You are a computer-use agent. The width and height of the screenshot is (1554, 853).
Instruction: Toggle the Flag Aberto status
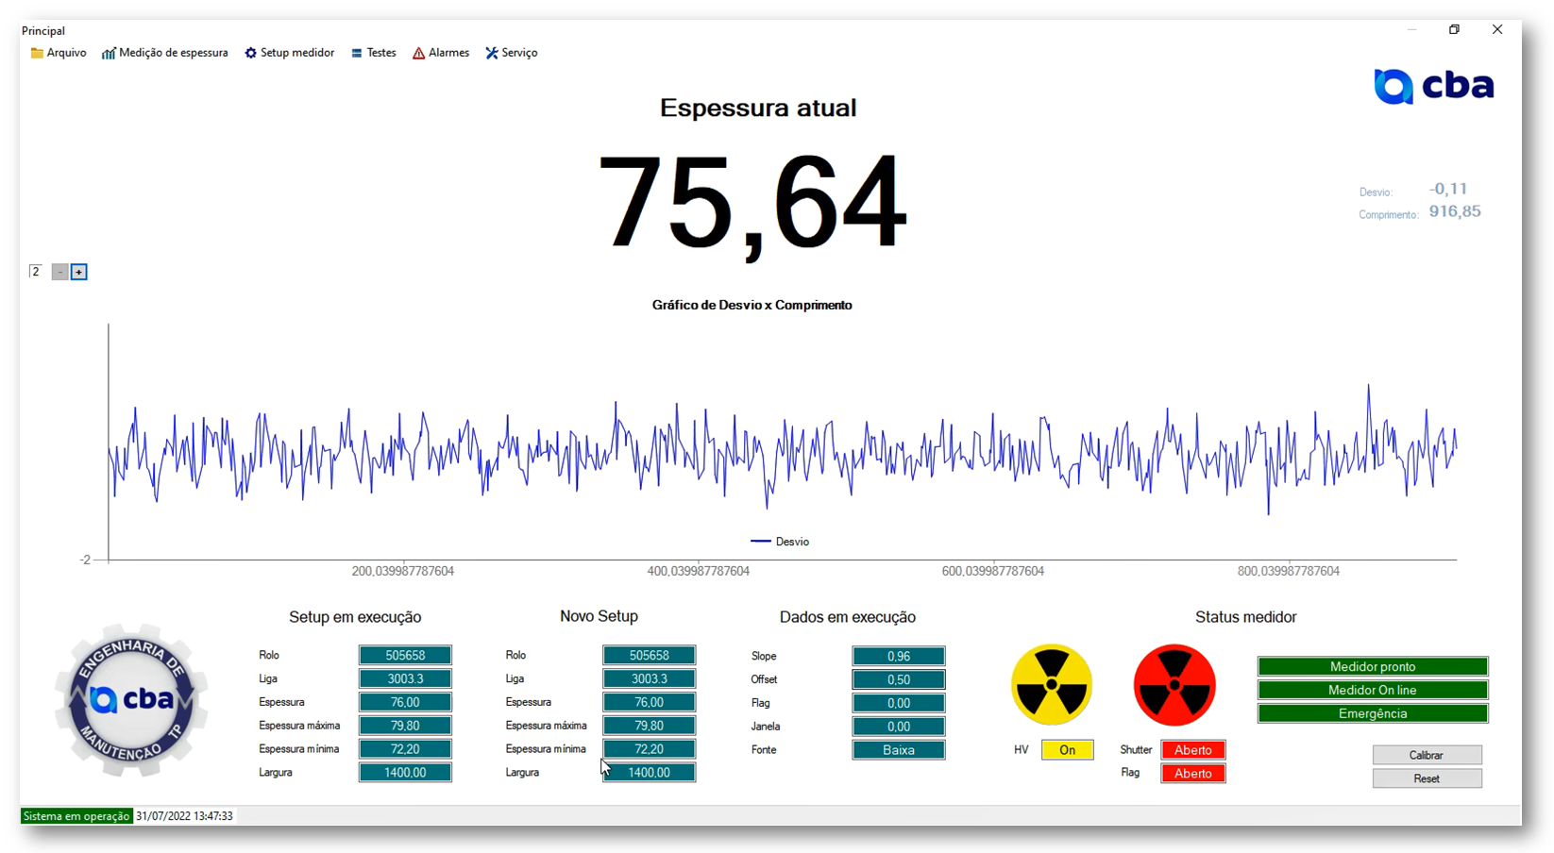coord(1193,774)
